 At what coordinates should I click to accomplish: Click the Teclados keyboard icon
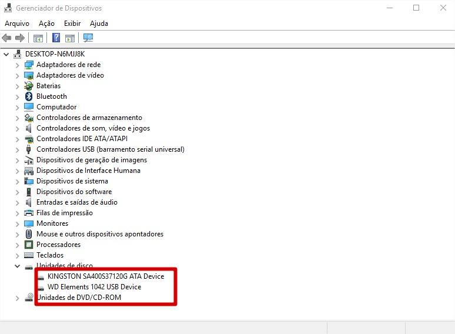pos(29,255)
